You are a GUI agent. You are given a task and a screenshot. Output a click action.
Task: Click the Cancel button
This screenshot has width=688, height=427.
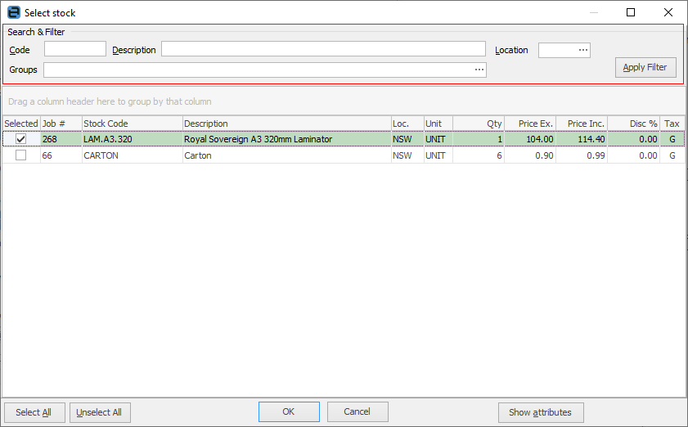tap(357, 411)
